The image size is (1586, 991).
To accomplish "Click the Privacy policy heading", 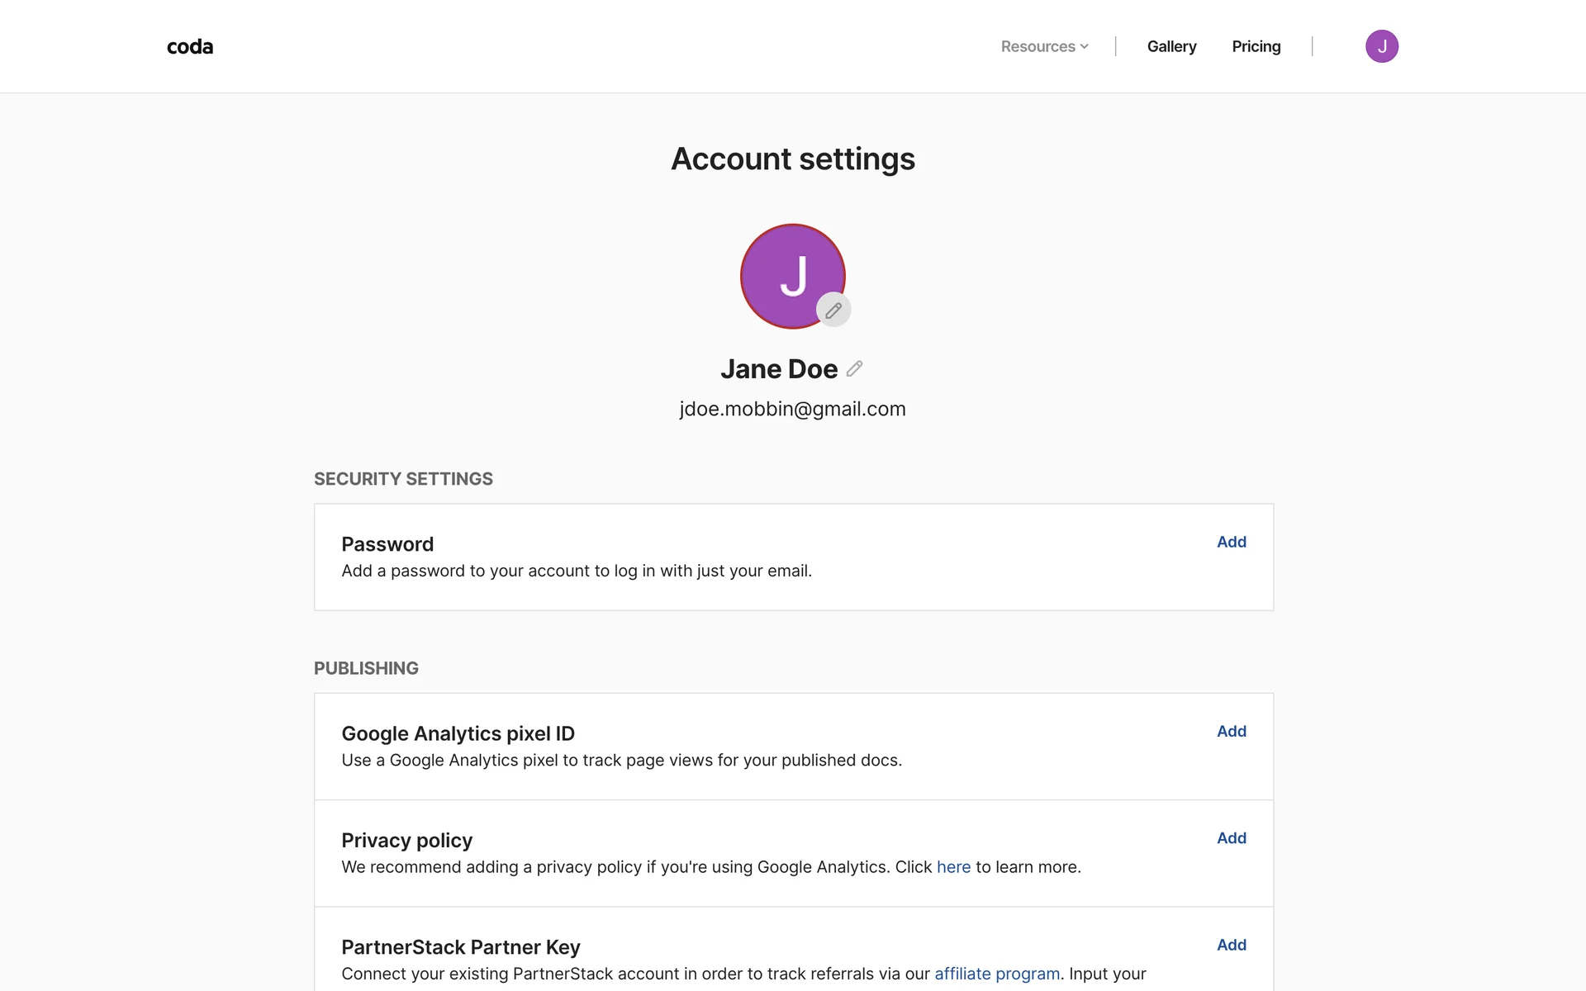I will (x=406, y=840).
